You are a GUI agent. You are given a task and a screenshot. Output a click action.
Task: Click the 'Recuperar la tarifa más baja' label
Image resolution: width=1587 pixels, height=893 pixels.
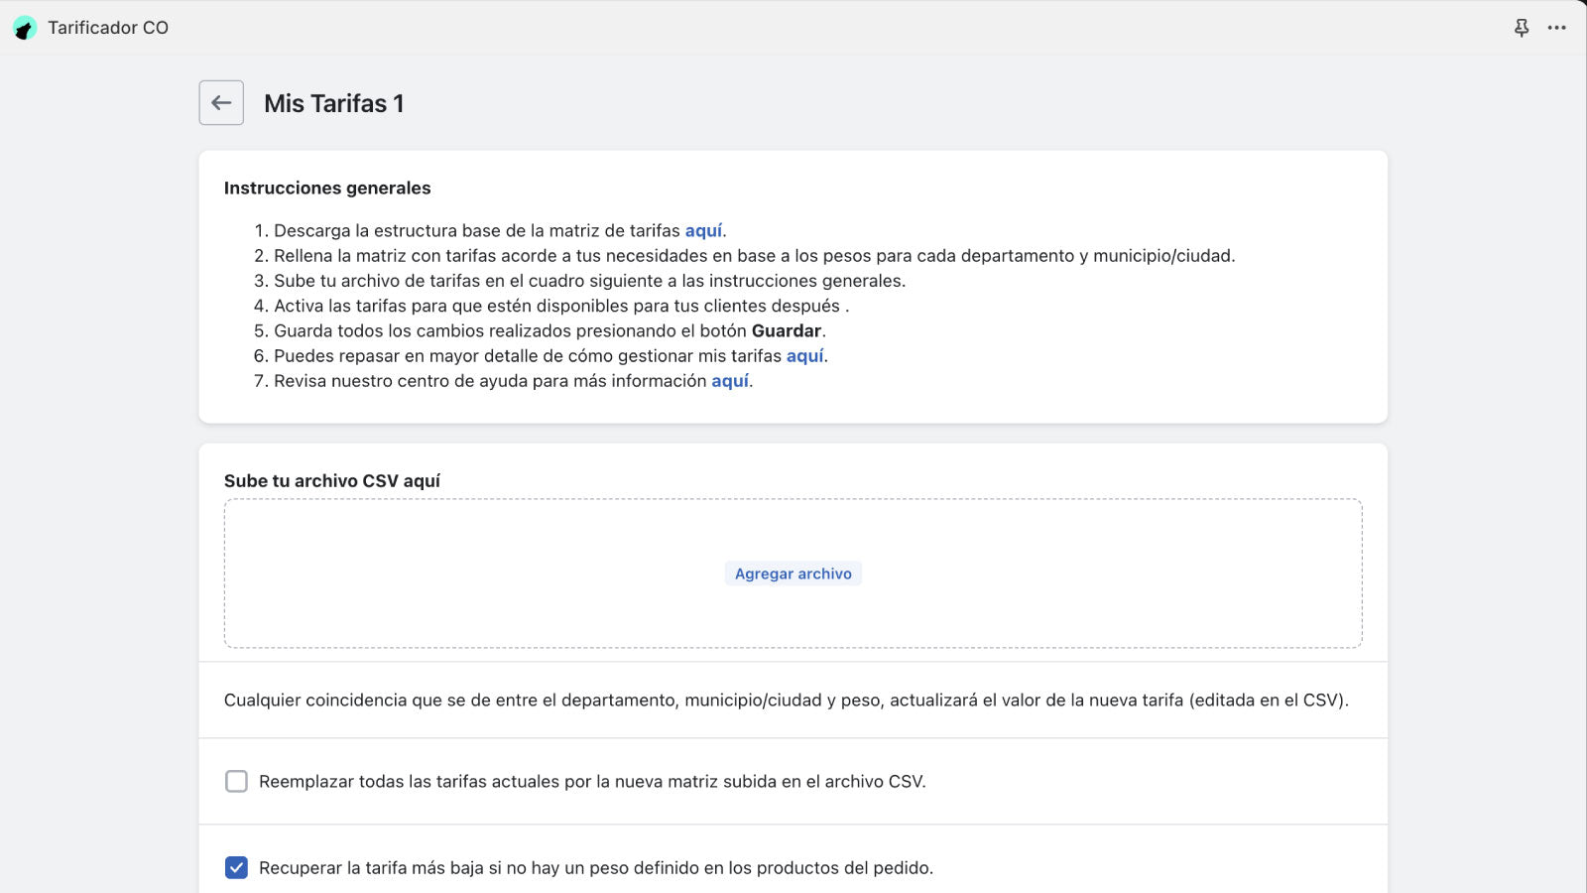596,868
